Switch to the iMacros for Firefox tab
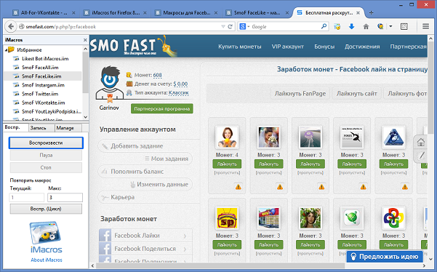 coord(116,13)
